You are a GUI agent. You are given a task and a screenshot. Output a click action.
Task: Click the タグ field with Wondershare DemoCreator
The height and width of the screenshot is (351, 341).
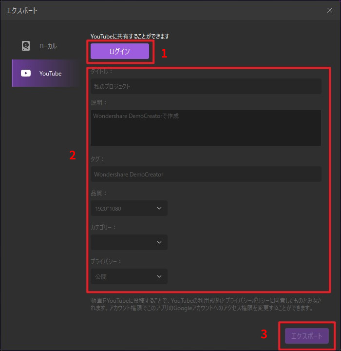click(206, 174)
